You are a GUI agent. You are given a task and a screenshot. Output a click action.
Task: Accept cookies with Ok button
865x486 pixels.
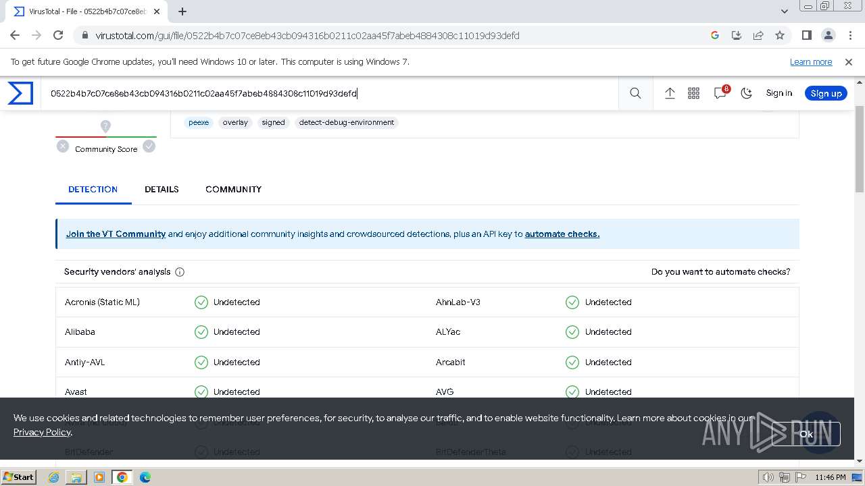[x=806, y=434]
